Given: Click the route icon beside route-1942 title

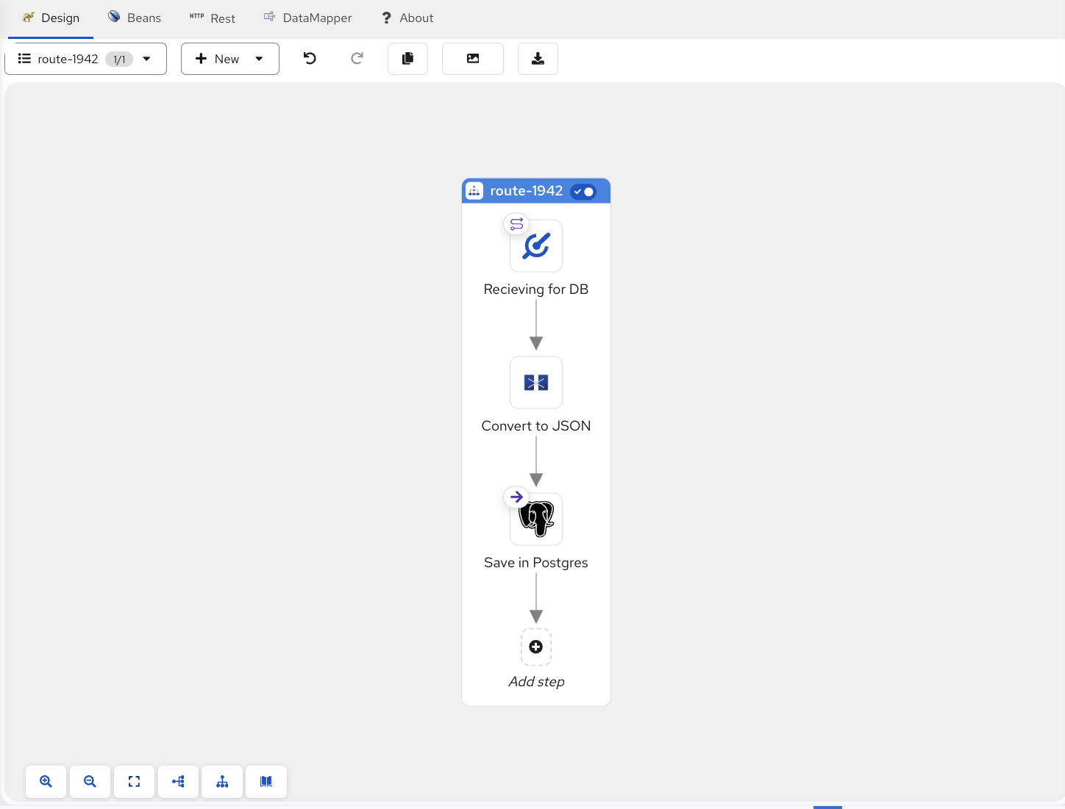Looking at the screenshot, I should 474,191.
